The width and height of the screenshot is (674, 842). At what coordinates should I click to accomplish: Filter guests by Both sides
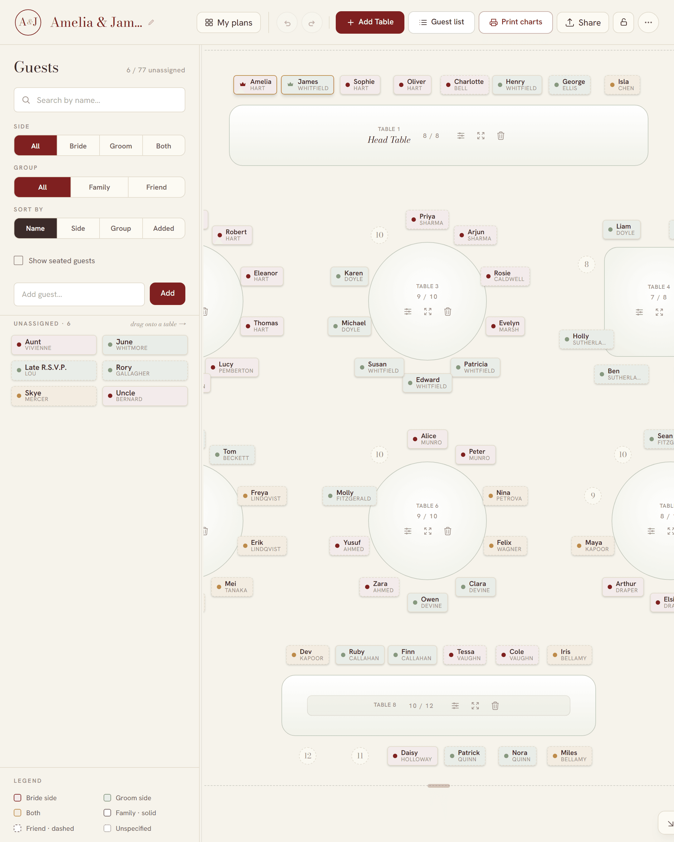click(164, 146)
